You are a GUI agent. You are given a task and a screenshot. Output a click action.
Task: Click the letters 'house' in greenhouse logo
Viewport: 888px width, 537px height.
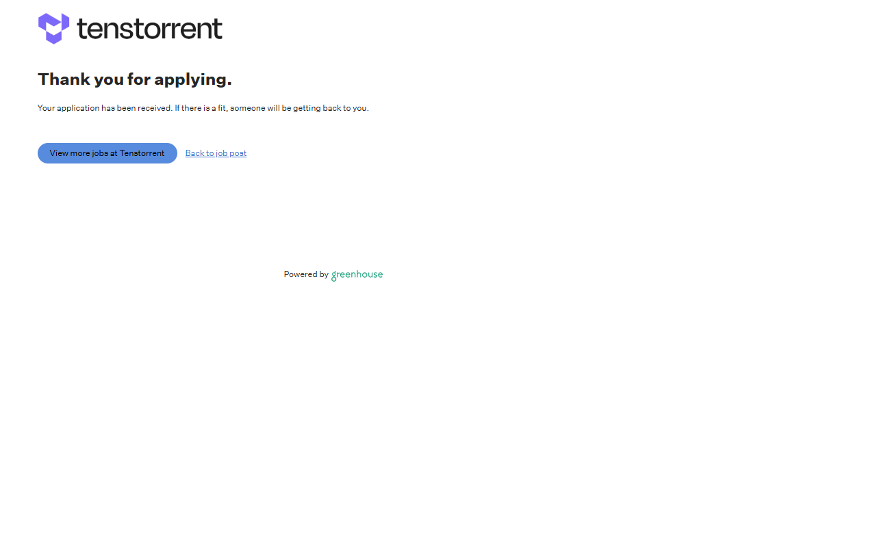pyautogui.click(x=370, y=274)
